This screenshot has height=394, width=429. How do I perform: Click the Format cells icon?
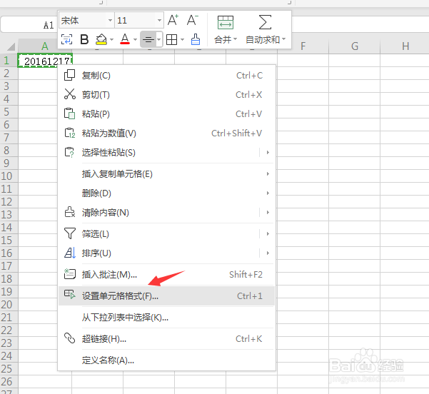(x=69, y=295)
